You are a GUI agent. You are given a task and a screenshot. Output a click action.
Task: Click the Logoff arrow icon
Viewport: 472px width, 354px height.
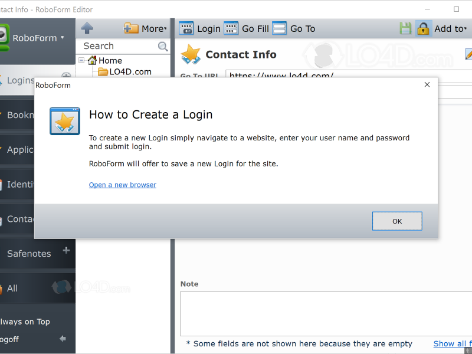click(x=63, y=339)
